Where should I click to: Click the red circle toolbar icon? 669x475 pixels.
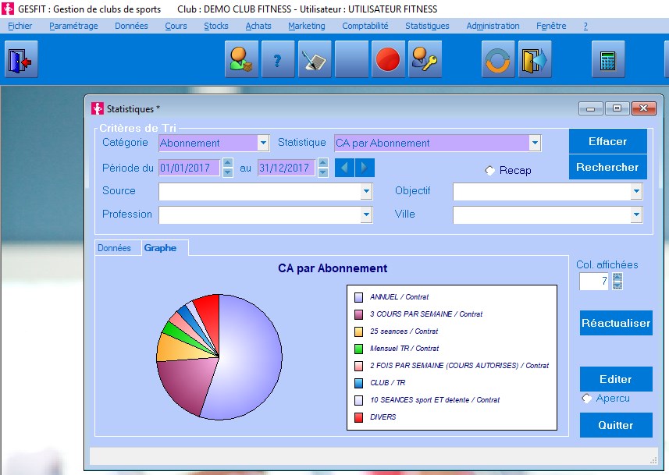pyautogui.click(x=387, y=61)
